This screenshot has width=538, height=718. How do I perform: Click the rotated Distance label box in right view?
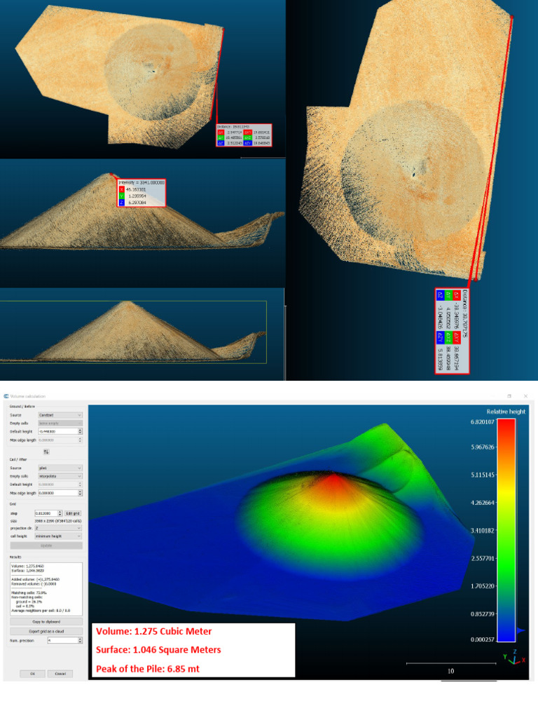click(x=452, y=331)
